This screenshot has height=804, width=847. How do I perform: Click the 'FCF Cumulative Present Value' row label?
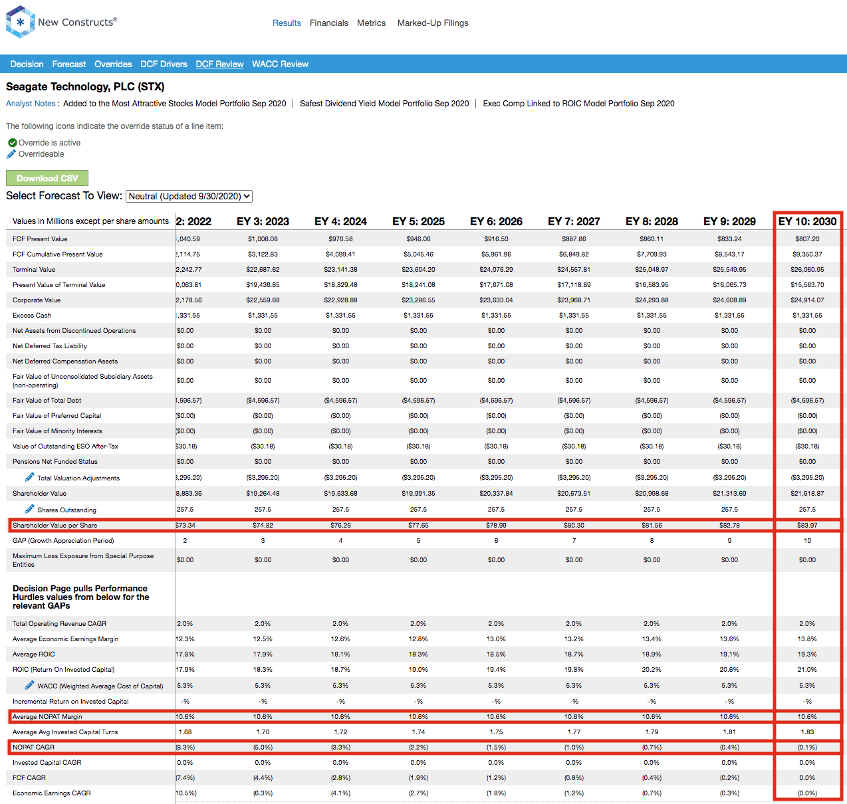point(58,254)
